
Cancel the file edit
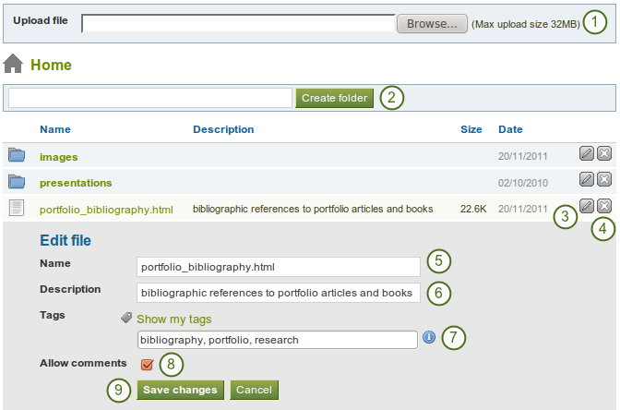point(254,390)
